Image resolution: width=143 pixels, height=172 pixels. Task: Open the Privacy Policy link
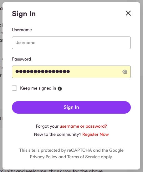pyautogui.click(x=43, y=157)
